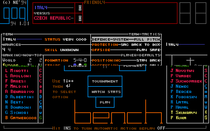The width and height of the screenshot is (210, 131).
Task: Click the 94 1.01 date display
Action: [x=20, y=24]
